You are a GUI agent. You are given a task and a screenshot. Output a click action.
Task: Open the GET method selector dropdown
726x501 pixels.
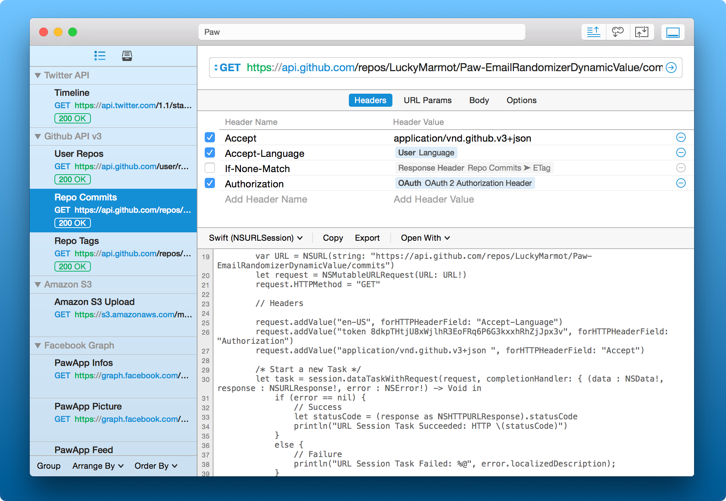[x=227, y=68]
